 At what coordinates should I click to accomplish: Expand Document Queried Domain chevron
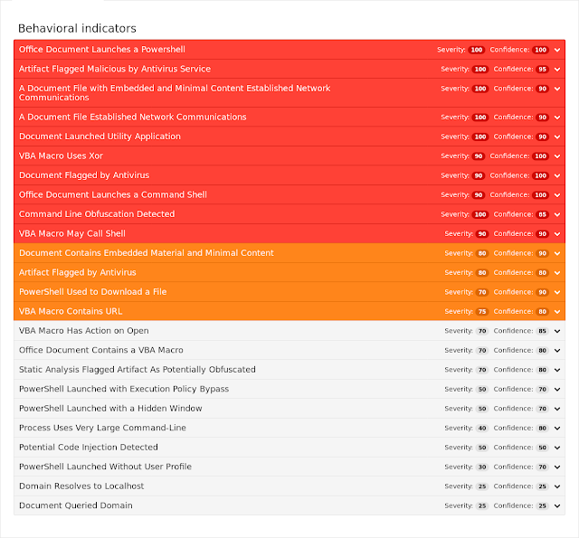tap(557, 505)
